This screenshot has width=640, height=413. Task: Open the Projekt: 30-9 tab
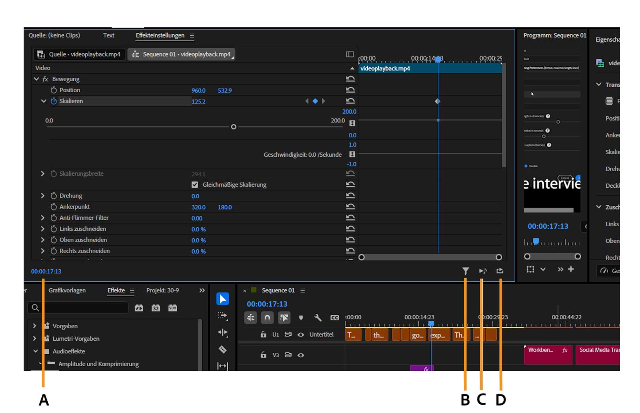(x=163, y=291)
